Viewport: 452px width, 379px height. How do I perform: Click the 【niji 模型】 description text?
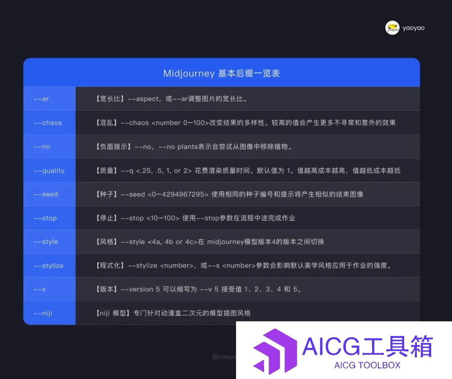point(173,313)
